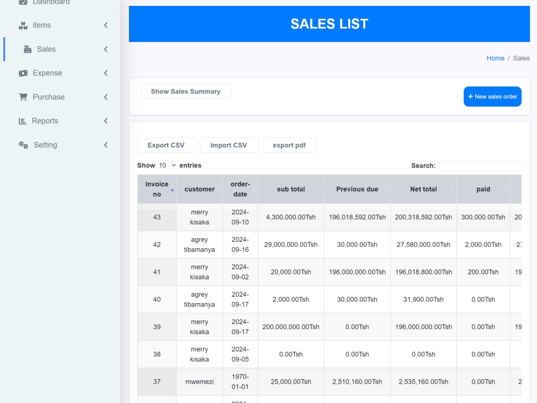Click the Dashboard gauge icon
The image size is (537, 403).
pyautogui.click(x=23, y=2)
